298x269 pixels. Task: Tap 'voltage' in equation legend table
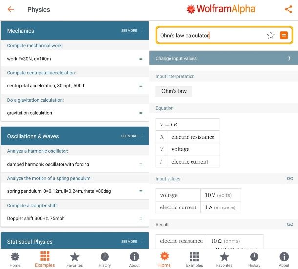click(180, 149)
